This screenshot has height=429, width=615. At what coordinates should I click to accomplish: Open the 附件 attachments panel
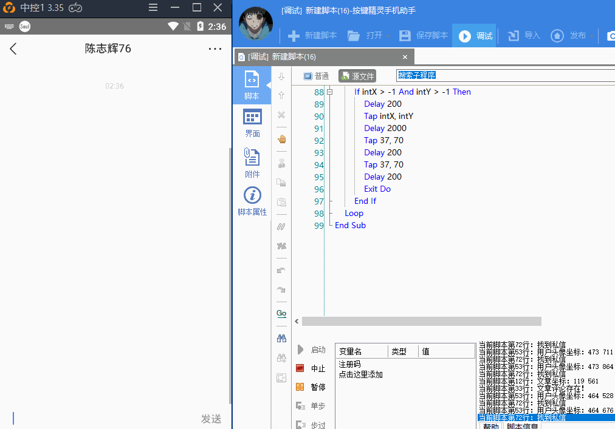pos(252,163)
